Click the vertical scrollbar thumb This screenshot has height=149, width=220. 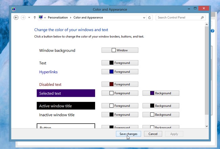(x=206, y=71)
